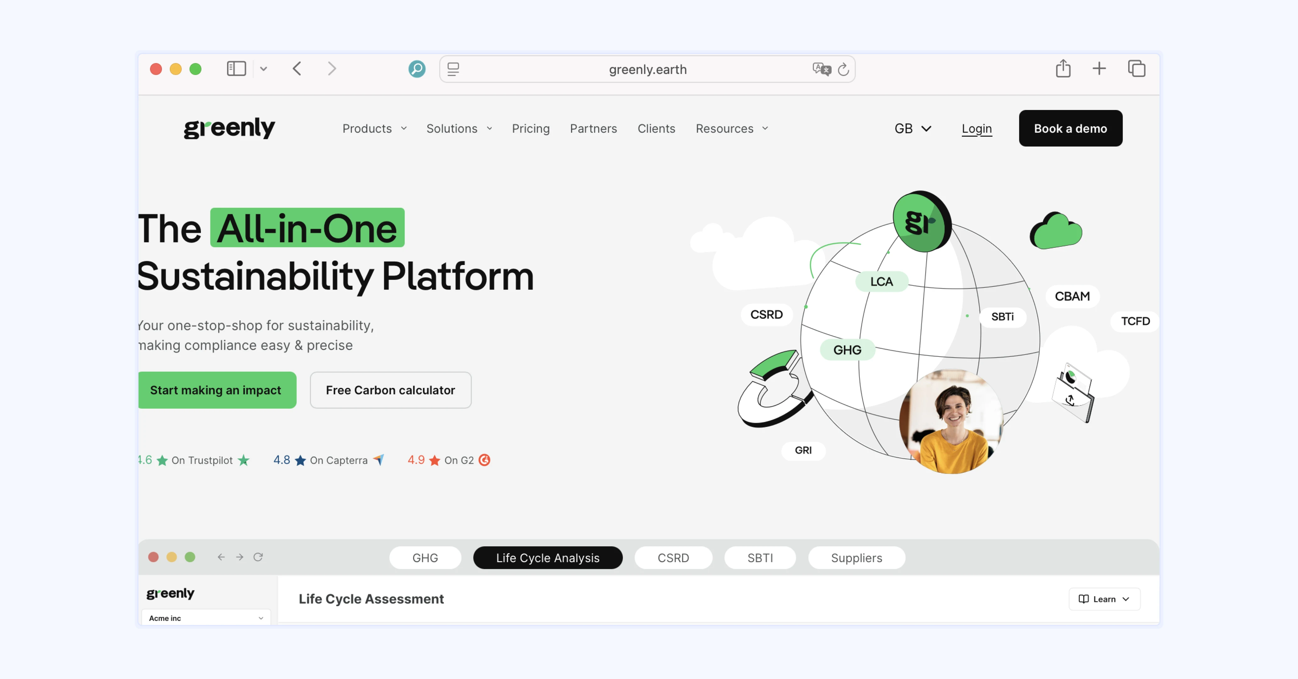Click the Book a demo button

tap(1070, 129)
